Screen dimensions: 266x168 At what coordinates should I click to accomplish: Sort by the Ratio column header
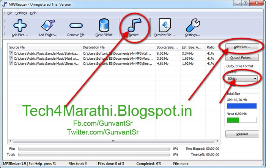coord(213,47)
